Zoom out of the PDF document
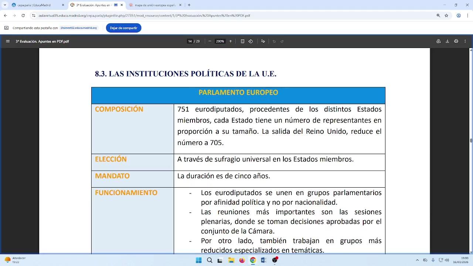This screenshot has width=473, height=266. pos(210,41)
